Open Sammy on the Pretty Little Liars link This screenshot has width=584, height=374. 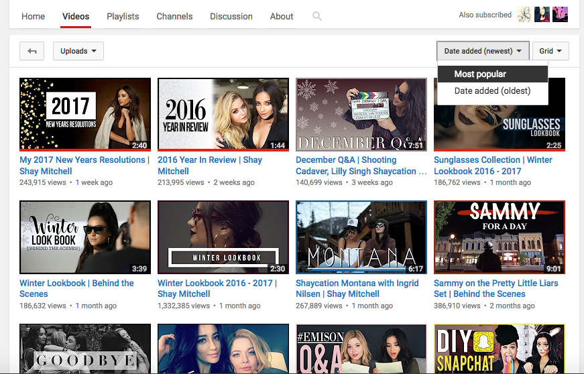495,288
